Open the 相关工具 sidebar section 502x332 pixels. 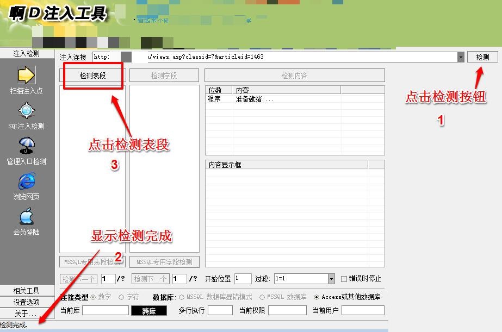(x=27, y=291)
